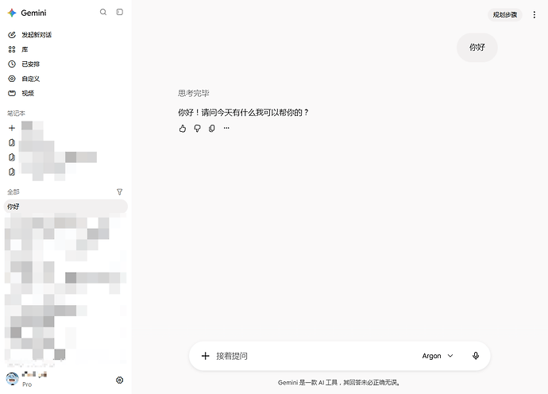Click the user message bubble 你好

point(477,48)
